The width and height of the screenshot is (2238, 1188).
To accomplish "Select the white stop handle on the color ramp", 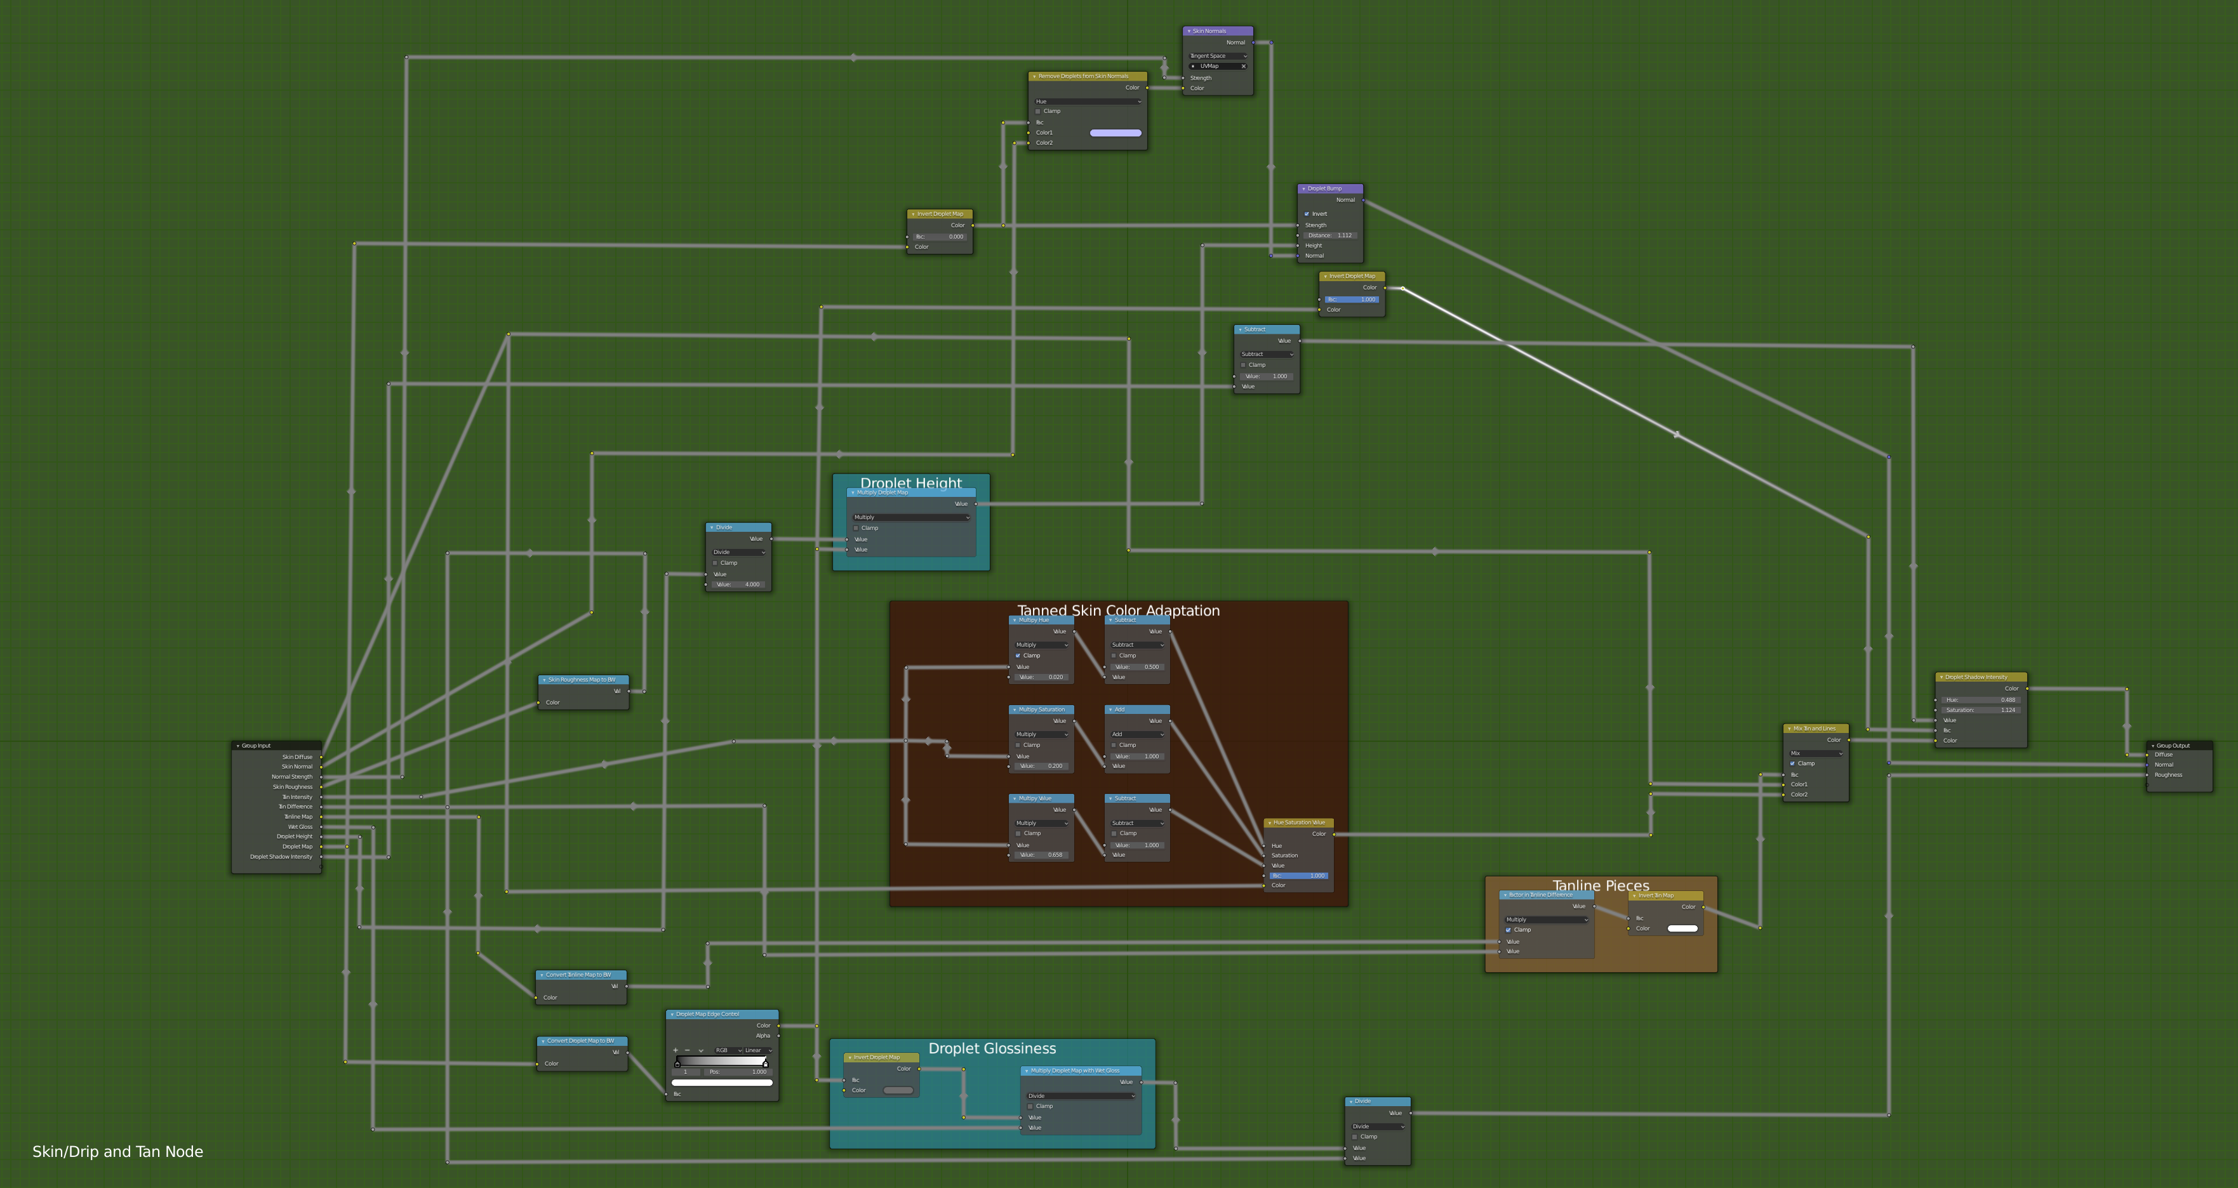I will (x=766, y=1064).
